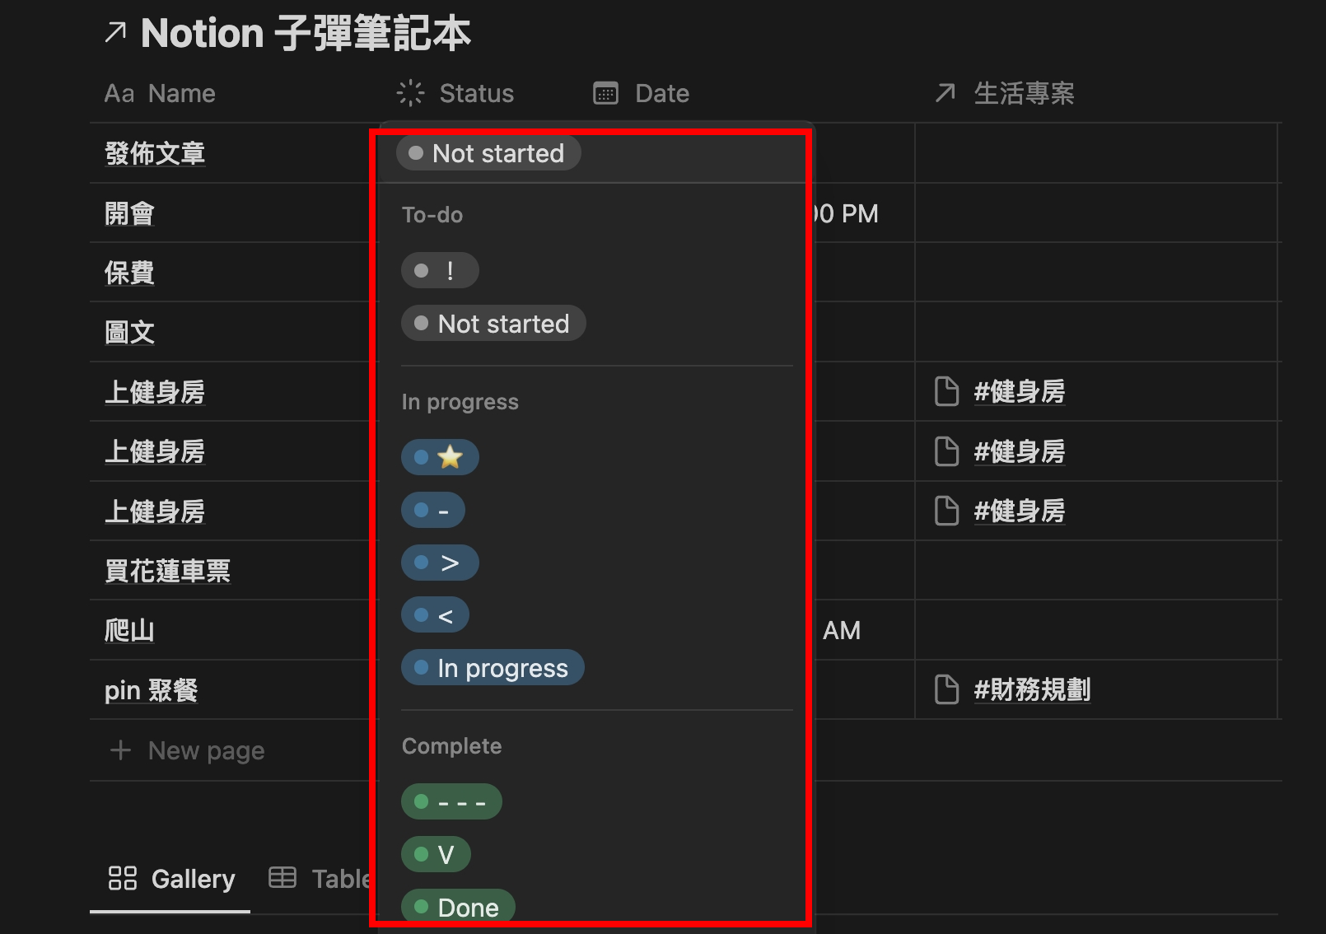Image resolution: width=1326 pixels, height=934 pixels.
Task: Click the Status spinner icon in the header
Action: tap(410, 93)
